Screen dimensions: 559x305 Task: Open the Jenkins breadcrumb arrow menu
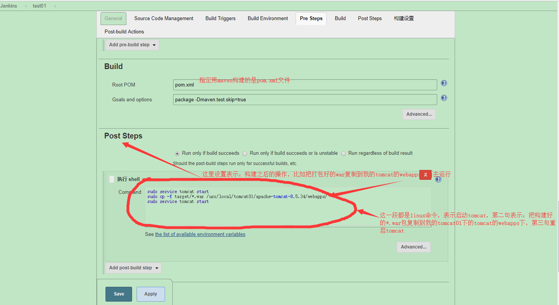click(26, 6)
